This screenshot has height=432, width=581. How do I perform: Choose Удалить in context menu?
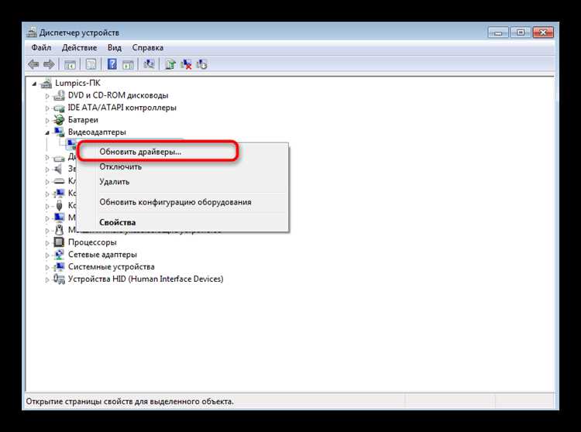(x=182, y=182)
